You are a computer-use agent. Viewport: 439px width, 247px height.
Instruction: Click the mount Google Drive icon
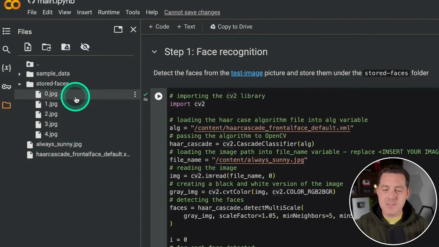66,47
